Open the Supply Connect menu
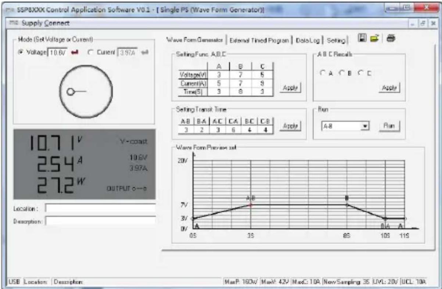This screenshot has height=289, width=442. point(46,23)
